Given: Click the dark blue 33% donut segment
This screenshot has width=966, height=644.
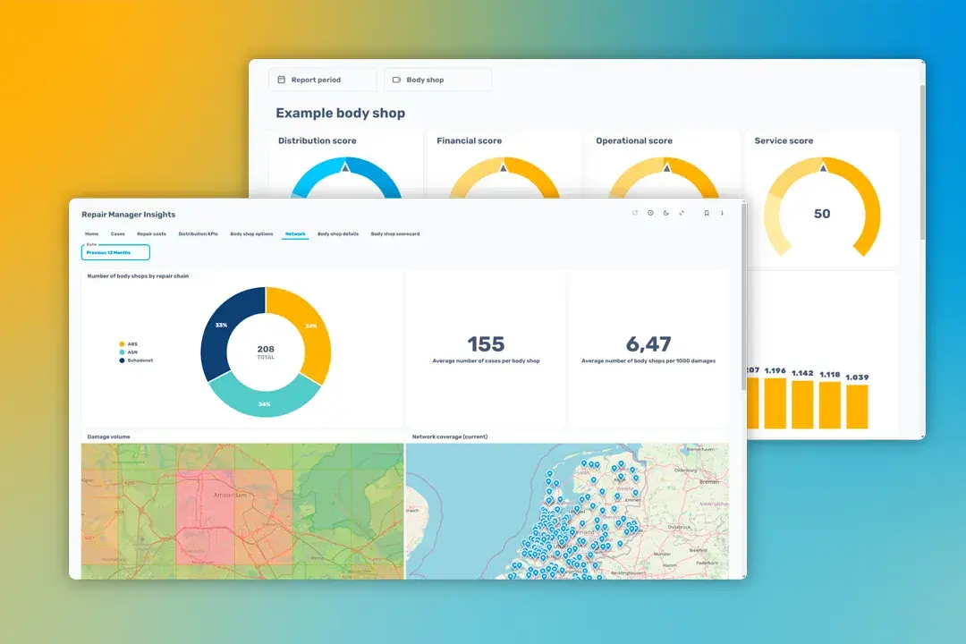Looking at the screenshot, I should click(x=220, y=326).
